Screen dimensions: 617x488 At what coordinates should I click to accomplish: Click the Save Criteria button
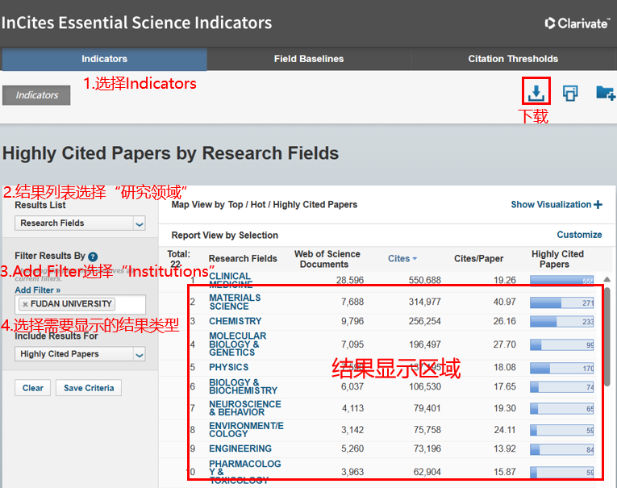coord(89,388)
